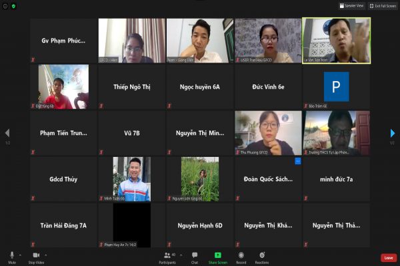Open the Chat panel
Image resolution: width=400 pixels, height=266 pixels.
click(195, 256)
